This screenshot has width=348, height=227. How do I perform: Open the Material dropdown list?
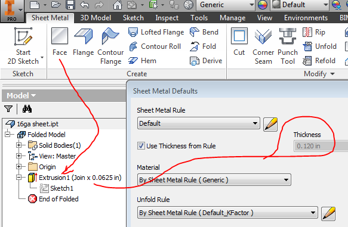click(214, 180)
